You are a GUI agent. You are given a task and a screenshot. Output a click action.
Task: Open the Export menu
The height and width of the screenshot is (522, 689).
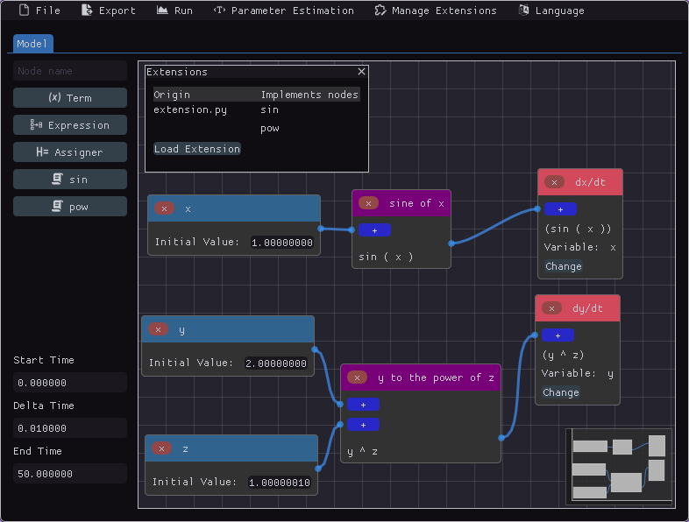[109, 11]
